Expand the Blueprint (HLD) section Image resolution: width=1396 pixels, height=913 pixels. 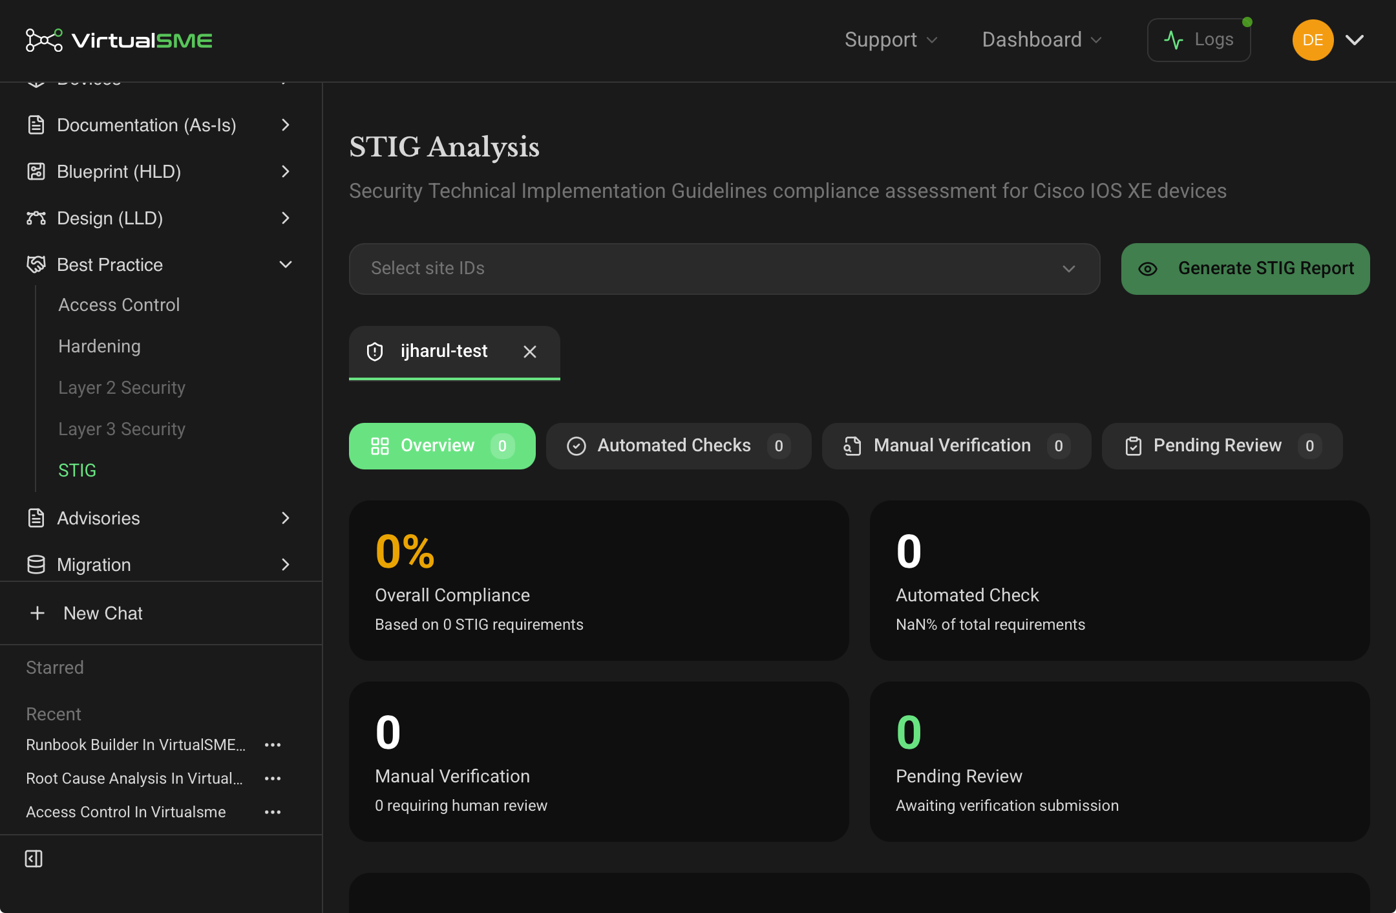[x=286, y=171]
